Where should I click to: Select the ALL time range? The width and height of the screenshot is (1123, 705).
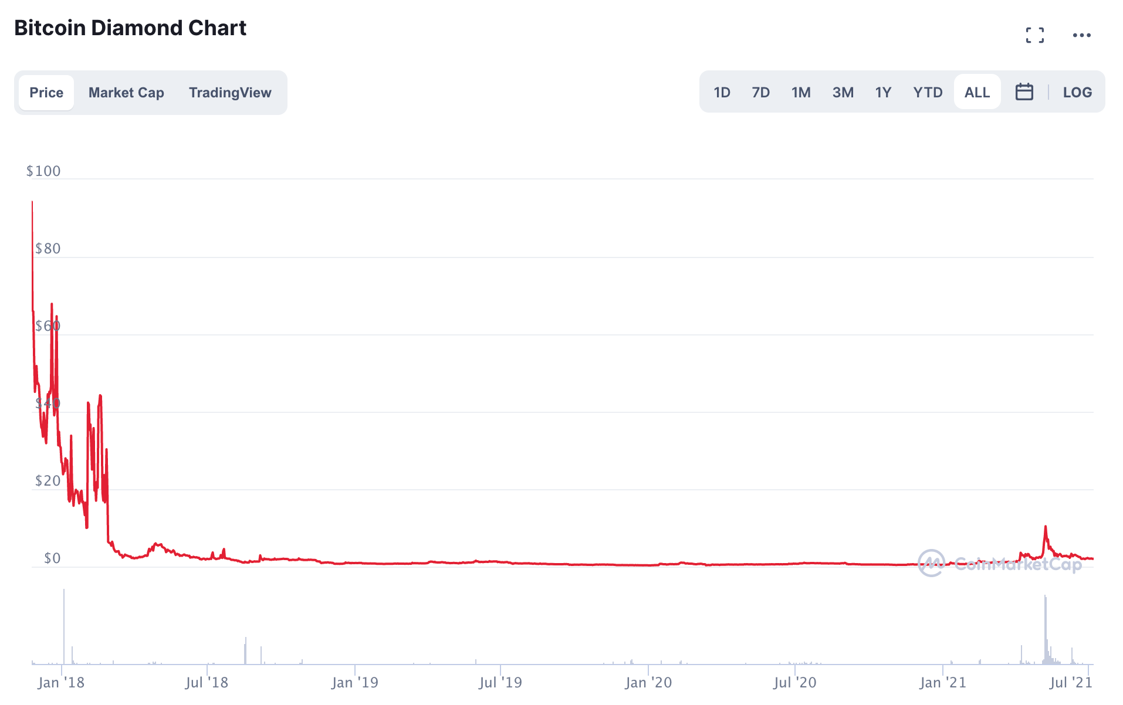(977, 92)
